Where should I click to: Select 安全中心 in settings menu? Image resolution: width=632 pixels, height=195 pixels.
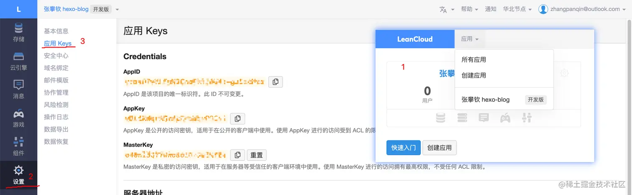(x=56, y=55)
